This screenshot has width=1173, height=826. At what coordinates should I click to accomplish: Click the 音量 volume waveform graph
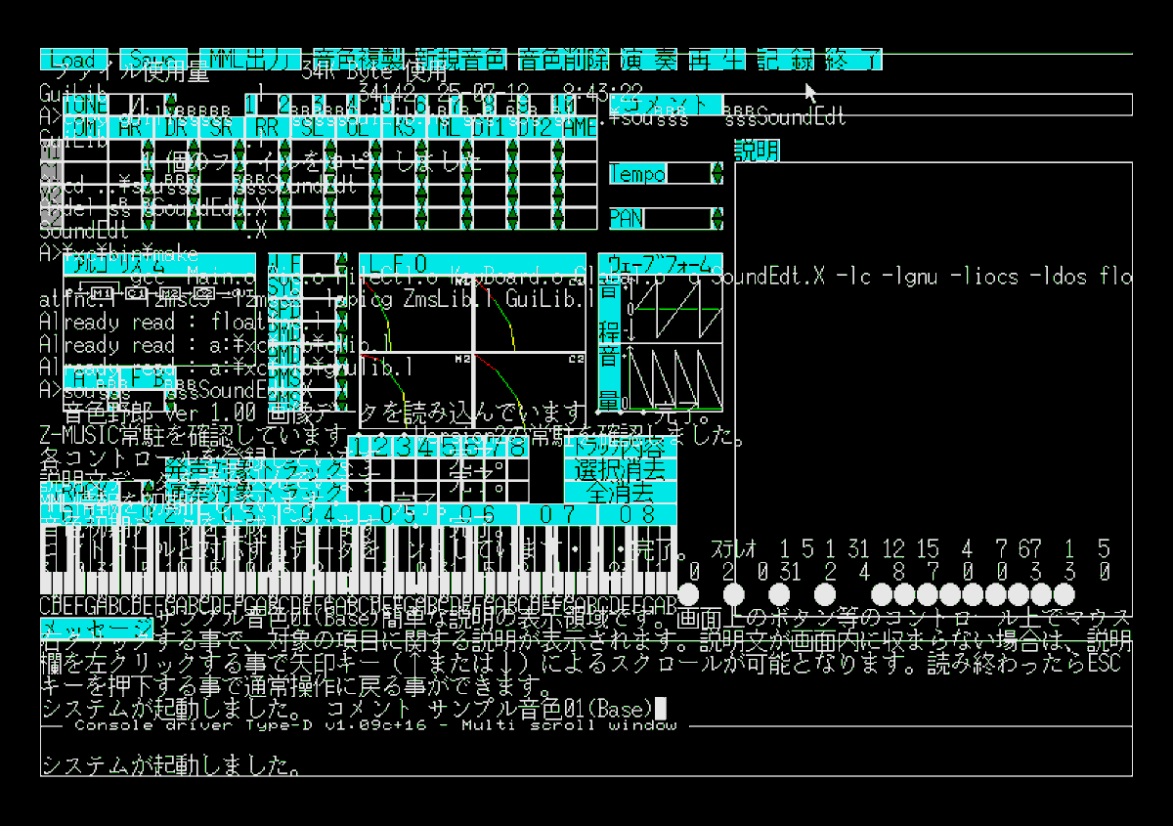pos(673,377)
